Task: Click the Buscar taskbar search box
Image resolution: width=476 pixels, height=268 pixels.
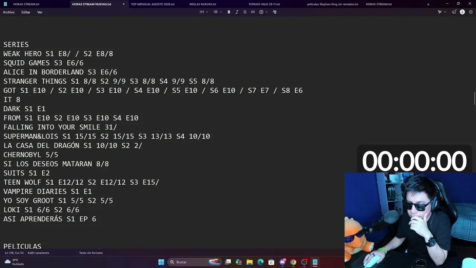Action: [194, 262]
